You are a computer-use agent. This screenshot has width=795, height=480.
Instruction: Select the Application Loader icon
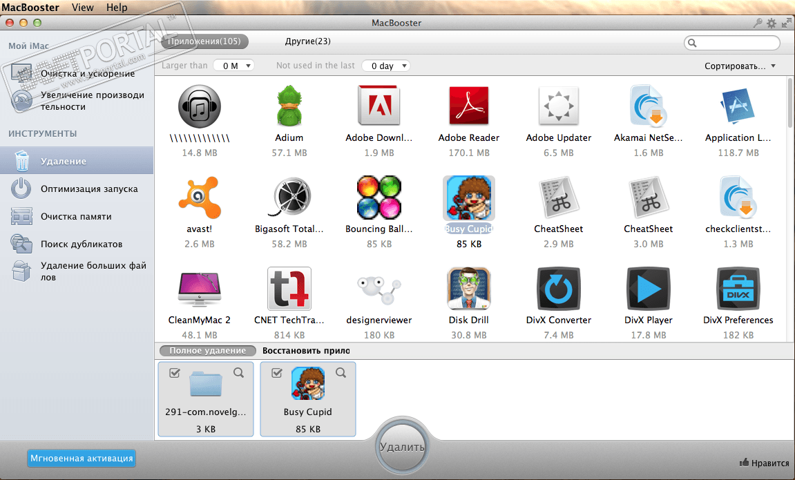pos(738,106)
